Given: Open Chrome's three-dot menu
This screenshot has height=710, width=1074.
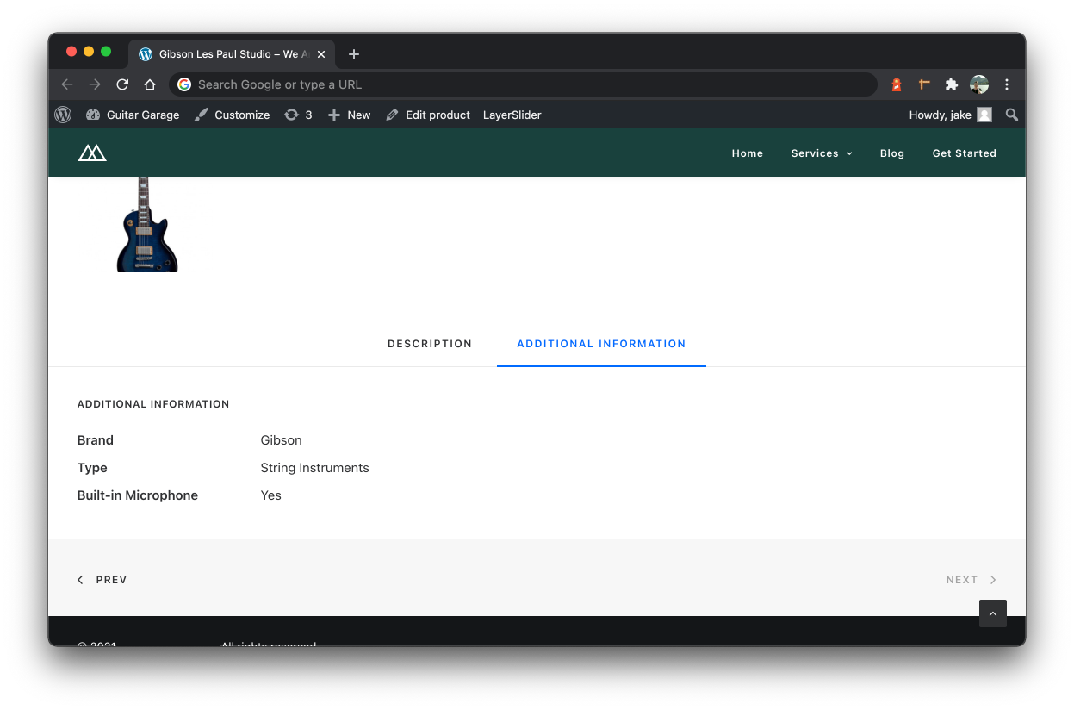Looking at the screenshot, I should [x=1006, y=84].
